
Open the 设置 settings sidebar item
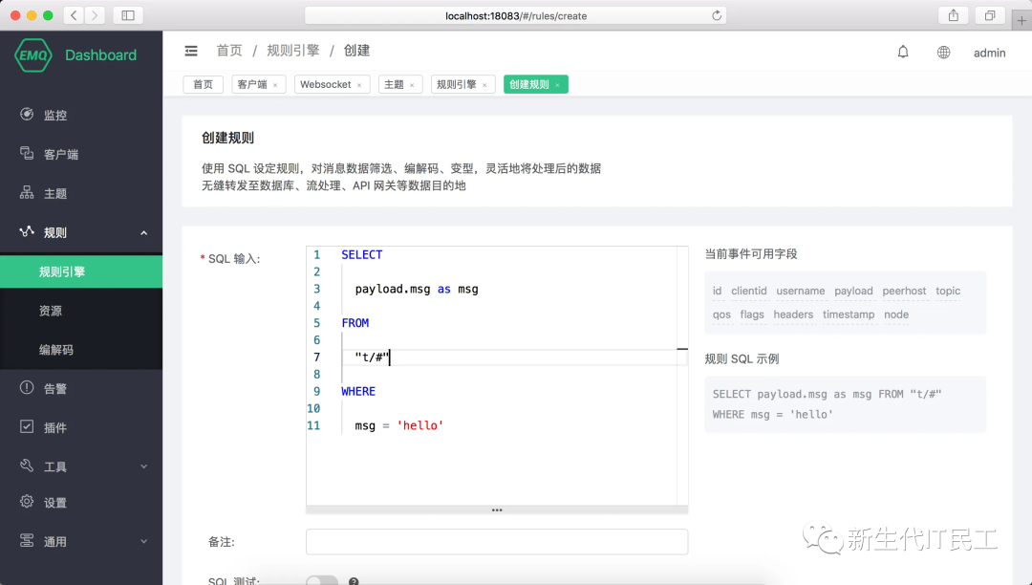pyautogui.click(x=81, y=502)
